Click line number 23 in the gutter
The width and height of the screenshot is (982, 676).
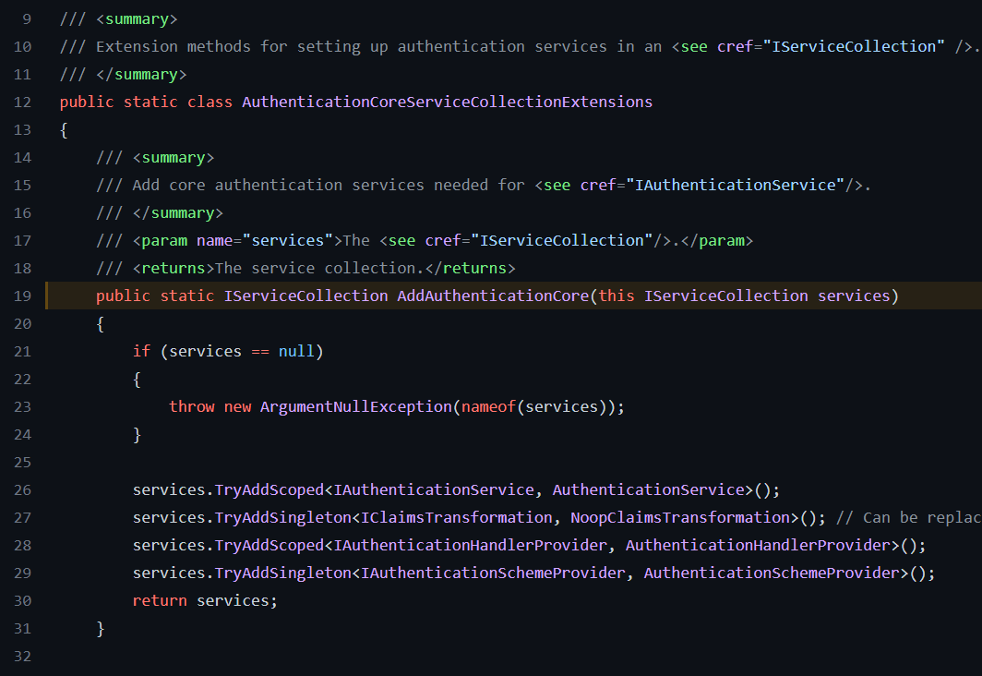click(22, 406)
